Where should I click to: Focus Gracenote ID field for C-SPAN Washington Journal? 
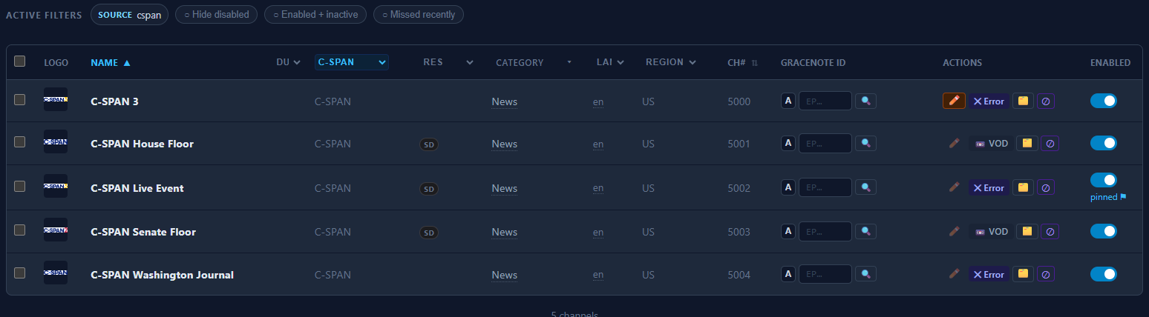(825, 274)
